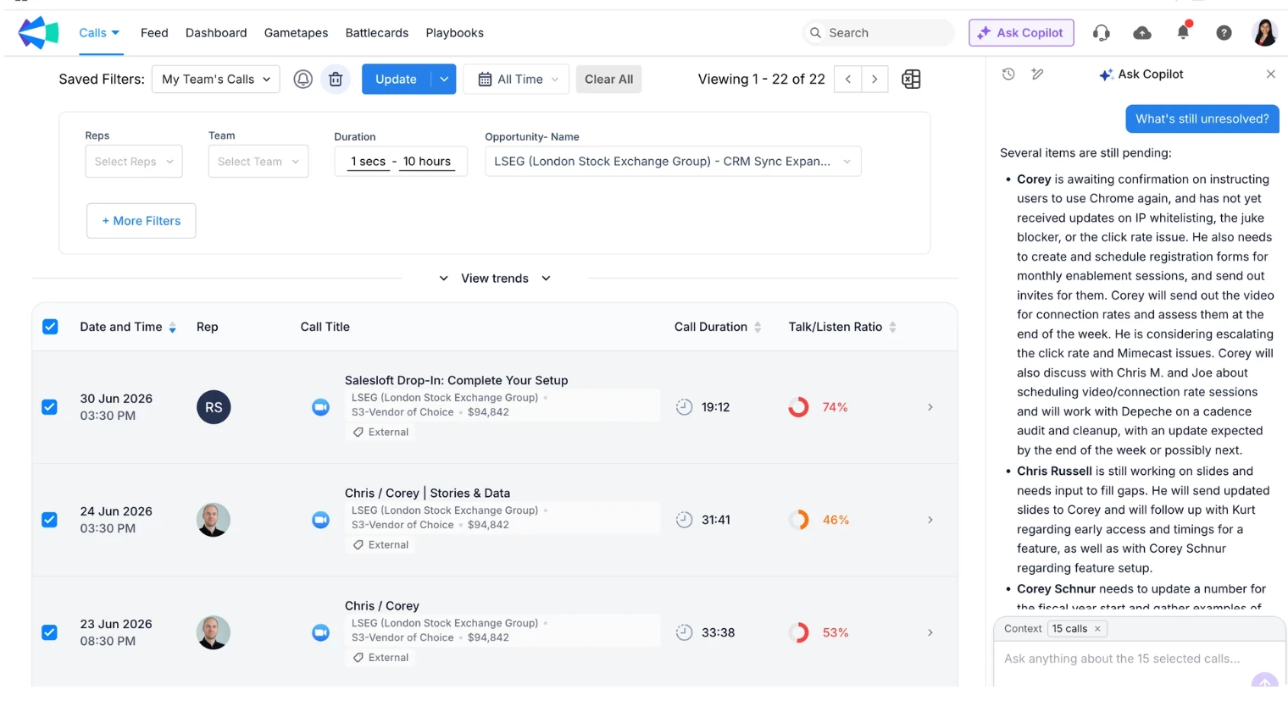Add filters with + More Filters
The height and width of the screenshot is (706, 1288).
click(142, 221)
